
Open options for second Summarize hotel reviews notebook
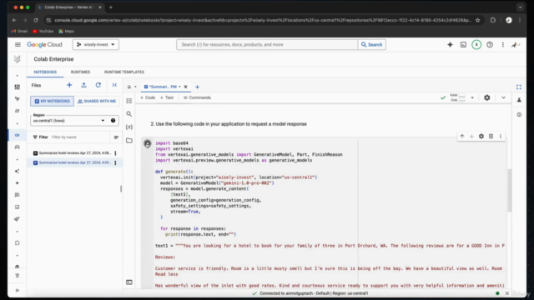tap(115, 162)
